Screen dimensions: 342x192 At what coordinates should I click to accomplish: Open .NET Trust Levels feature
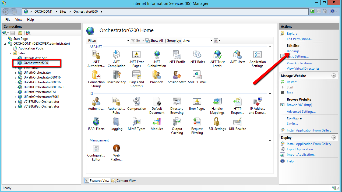click(x=217, y=59)
